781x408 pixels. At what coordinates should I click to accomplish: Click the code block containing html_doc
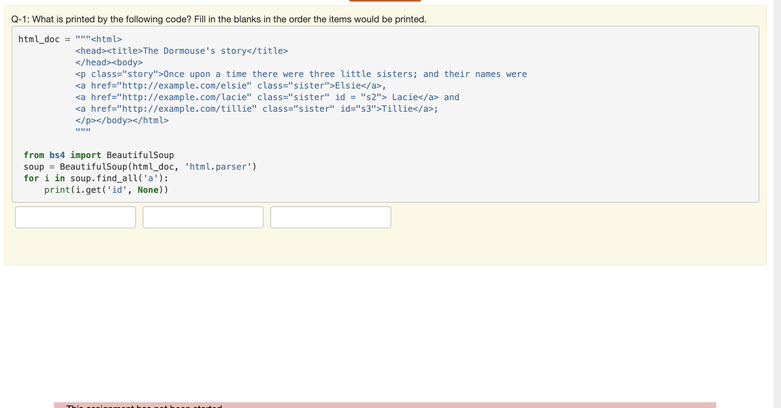point(386,114)
